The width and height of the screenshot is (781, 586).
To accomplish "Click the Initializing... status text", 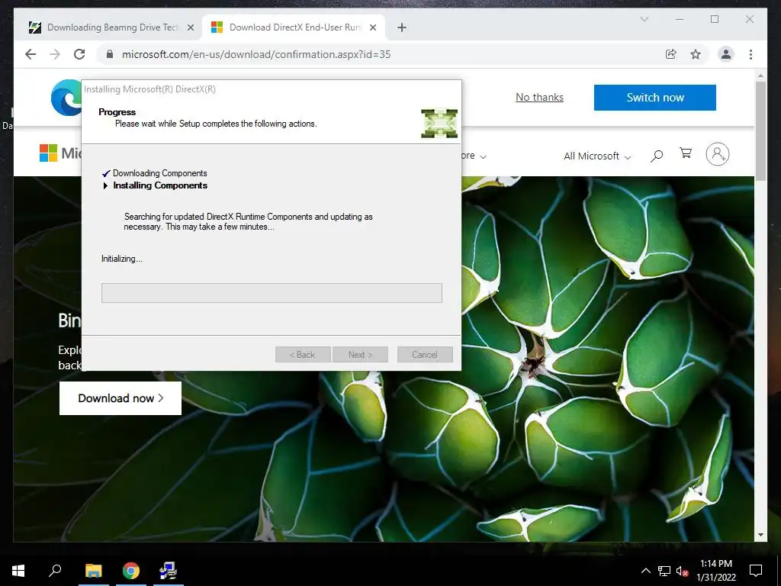I will pyautogui.click(x=121, y=259).
